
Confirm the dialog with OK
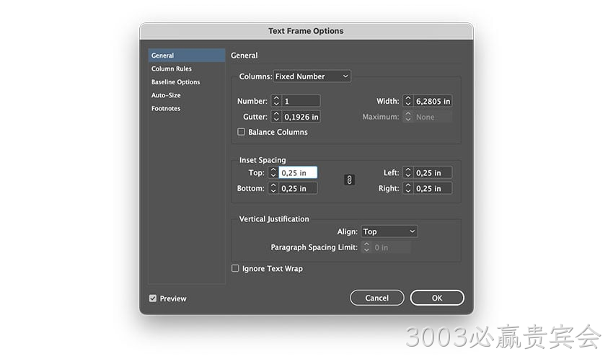(x=437, y=298)
